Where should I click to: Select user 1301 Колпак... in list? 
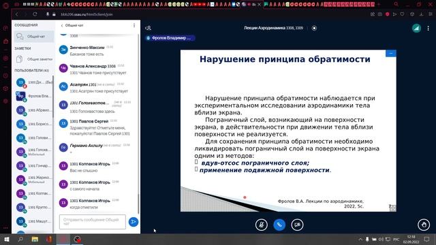point(33,193)
